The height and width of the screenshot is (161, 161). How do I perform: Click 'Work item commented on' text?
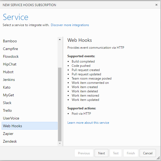(x=90, y=83)
